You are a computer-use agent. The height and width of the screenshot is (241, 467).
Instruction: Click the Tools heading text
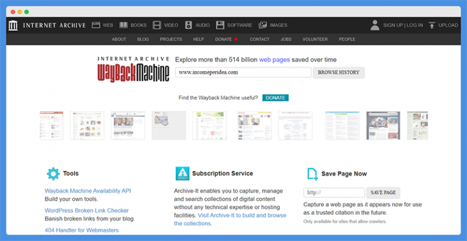[x=71, y=174]
